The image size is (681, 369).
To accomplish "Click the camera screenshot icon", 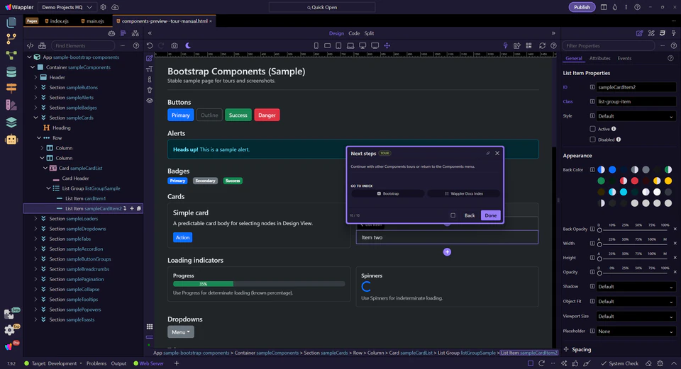I will 175,45.
